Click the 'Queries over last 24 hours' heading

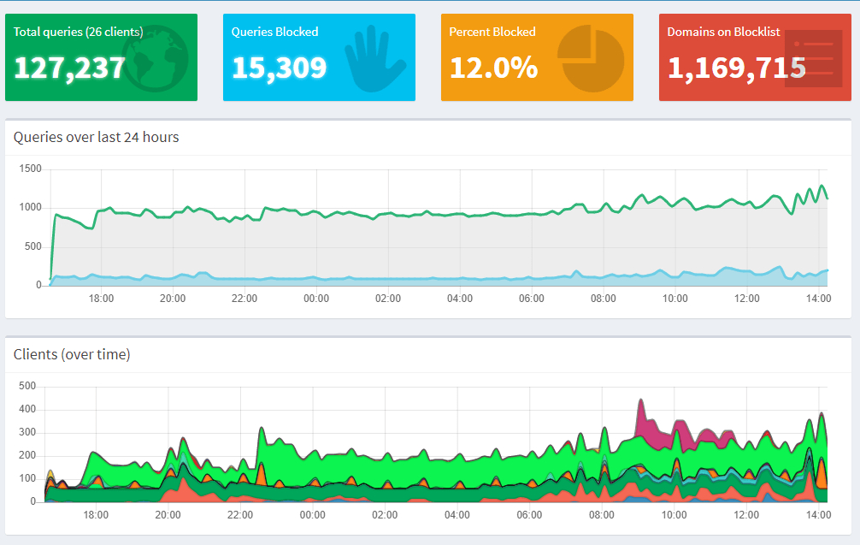(97, 137)
